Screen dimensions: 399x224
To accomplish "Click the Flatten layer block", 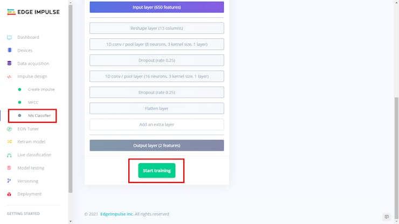I will (156, 108).
